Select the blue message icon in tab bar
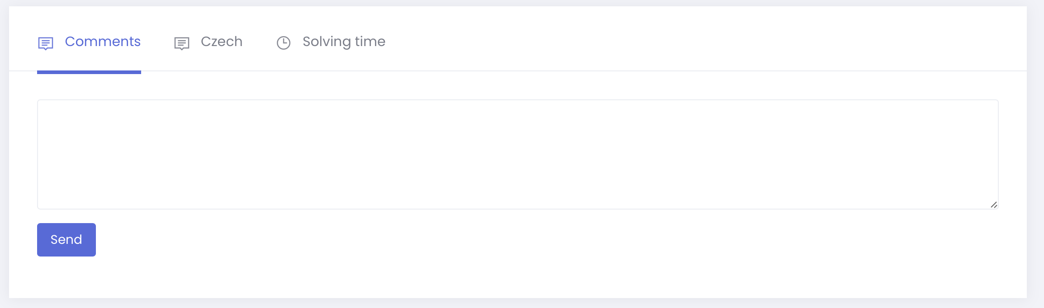This screenshot has width=1044, height=308. coord(46,43)
